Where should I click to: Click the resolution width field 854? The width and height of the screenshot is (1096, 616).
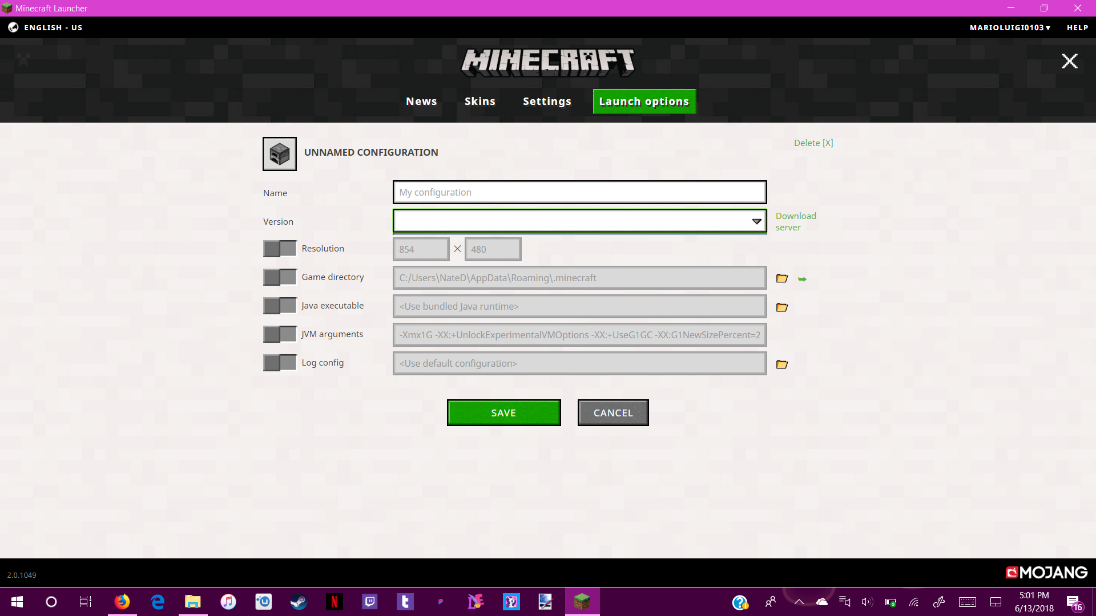[x=421, y=249]
